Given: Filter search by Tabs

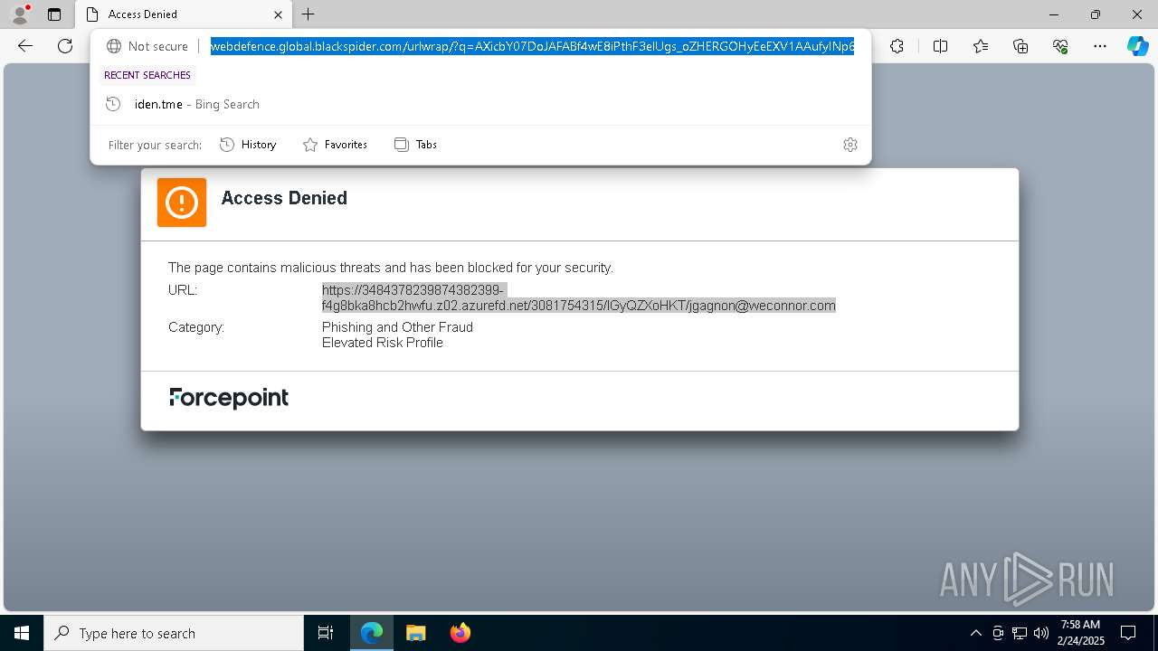Looking at the screenshot, I should coord(415,145).
